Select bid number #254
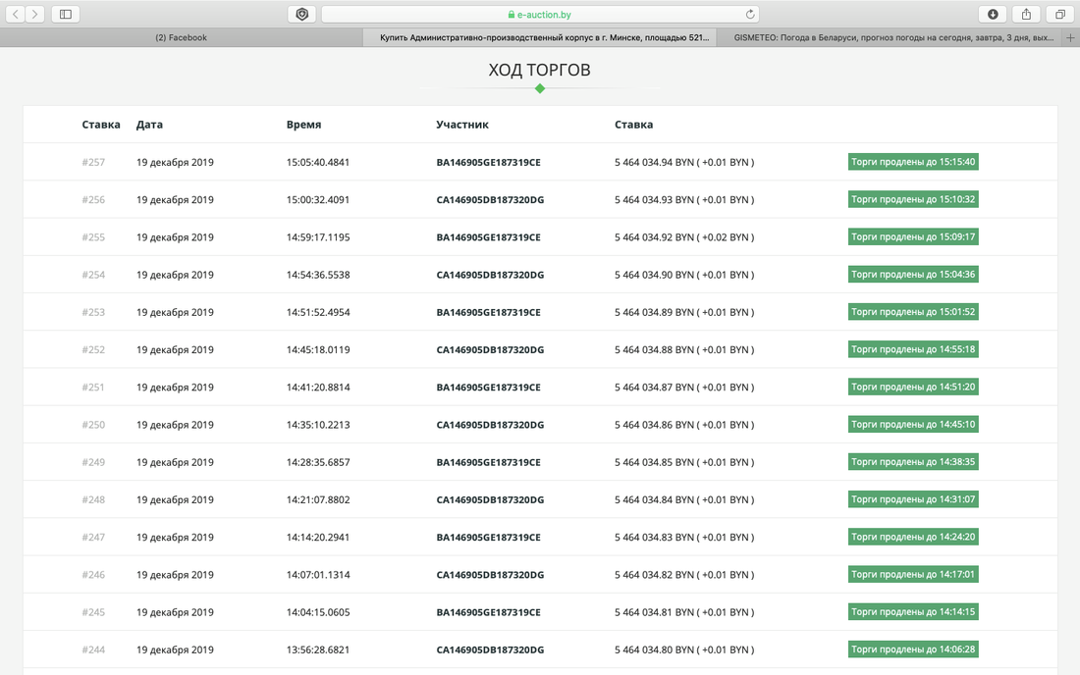The image size is (1080, 675). pos(93,275)
